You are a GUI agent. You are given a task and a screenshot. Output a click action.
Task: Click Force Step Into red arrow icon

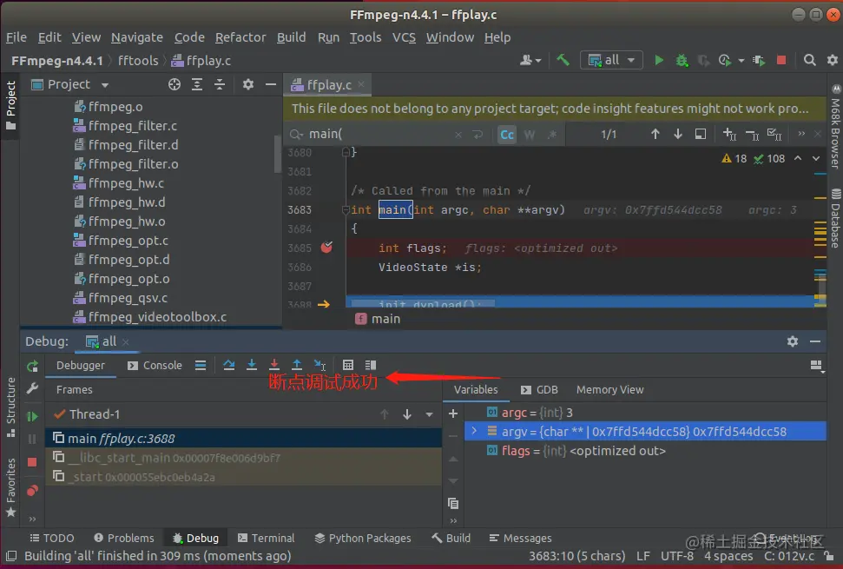[x=273, y=365]
